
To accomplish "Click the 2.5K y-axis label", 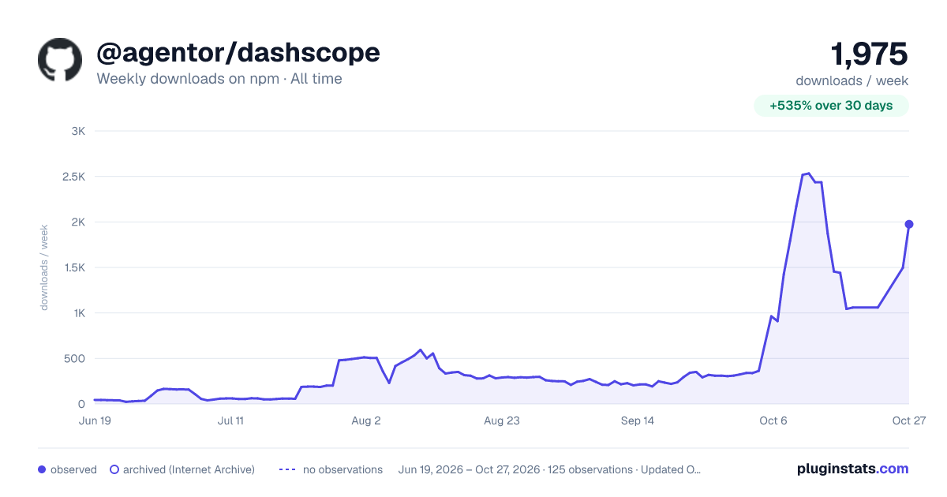I will coord(73,177).
